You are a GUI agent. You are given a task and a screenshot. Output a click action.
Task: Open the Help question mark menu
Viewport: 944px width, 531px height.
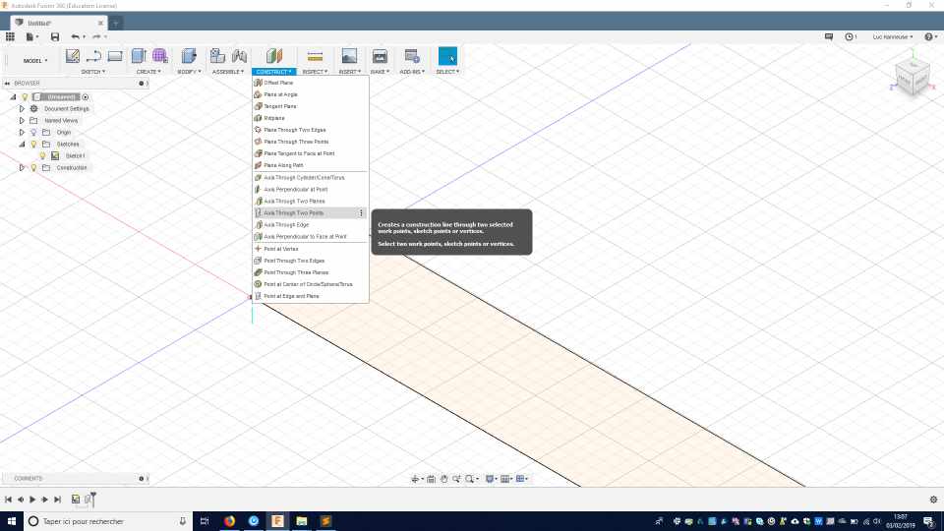point(931,36)
